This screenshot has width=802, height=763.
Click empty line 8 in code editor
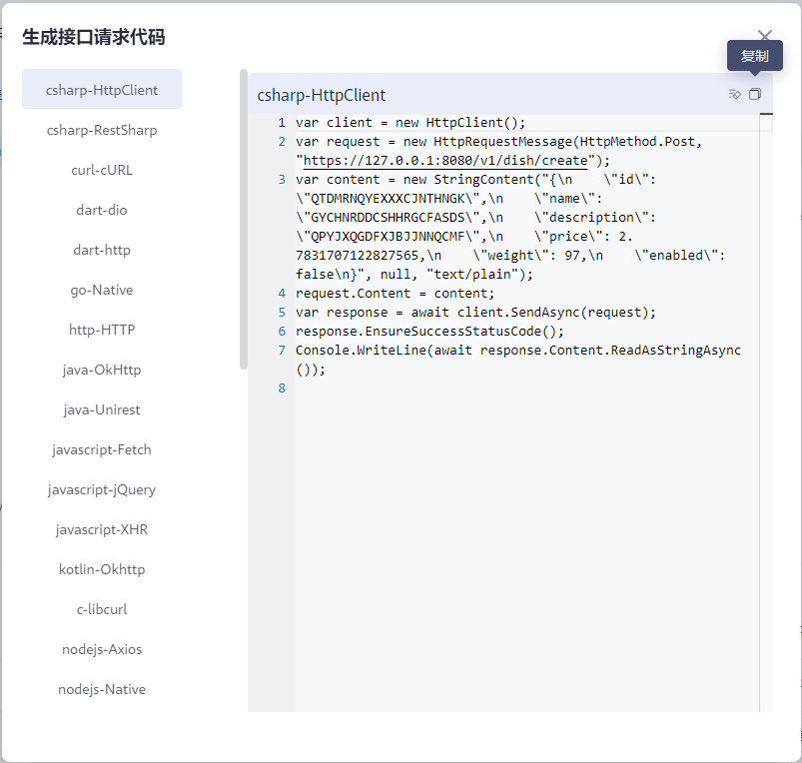(499, 388)
